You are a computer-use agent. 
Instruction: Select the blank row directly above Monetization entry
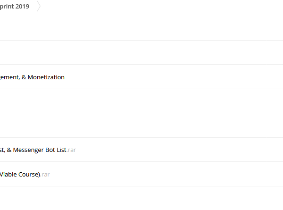pos(141,52)
